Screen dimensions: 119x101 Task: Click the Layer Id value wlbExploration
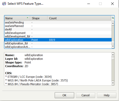pyautogui.click(x=34, y=59)
